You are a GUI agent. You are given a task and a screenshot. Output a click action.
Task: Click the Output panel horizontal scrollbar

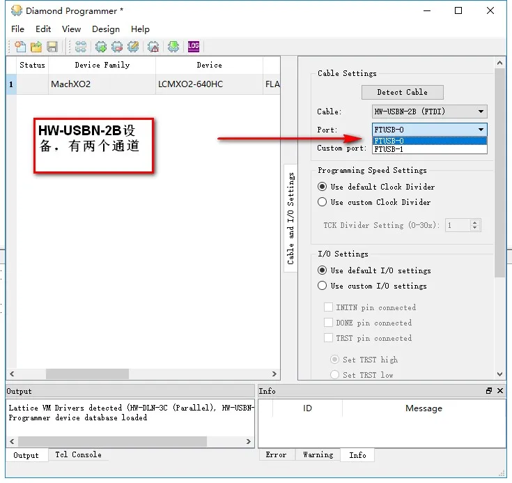111,442
